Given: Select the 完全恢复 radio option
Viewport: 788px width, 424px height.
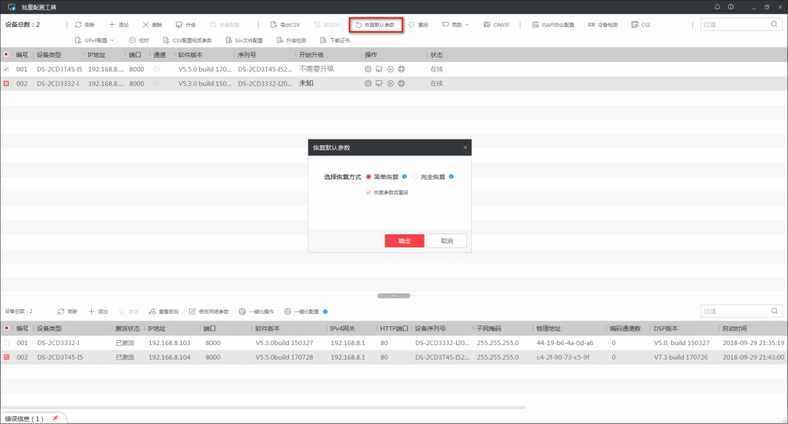Looking at the screenshot, I should coord(415,177).
